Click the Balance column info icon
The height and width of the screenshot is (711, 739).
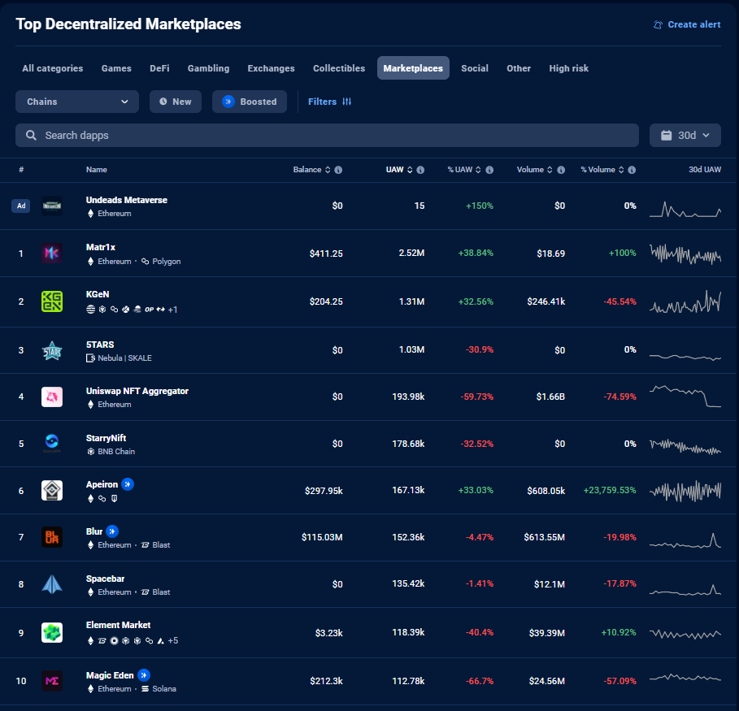point(338,170)
